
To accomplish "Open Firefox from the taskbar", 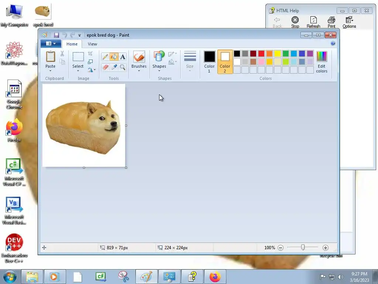I will coord(215,277).
